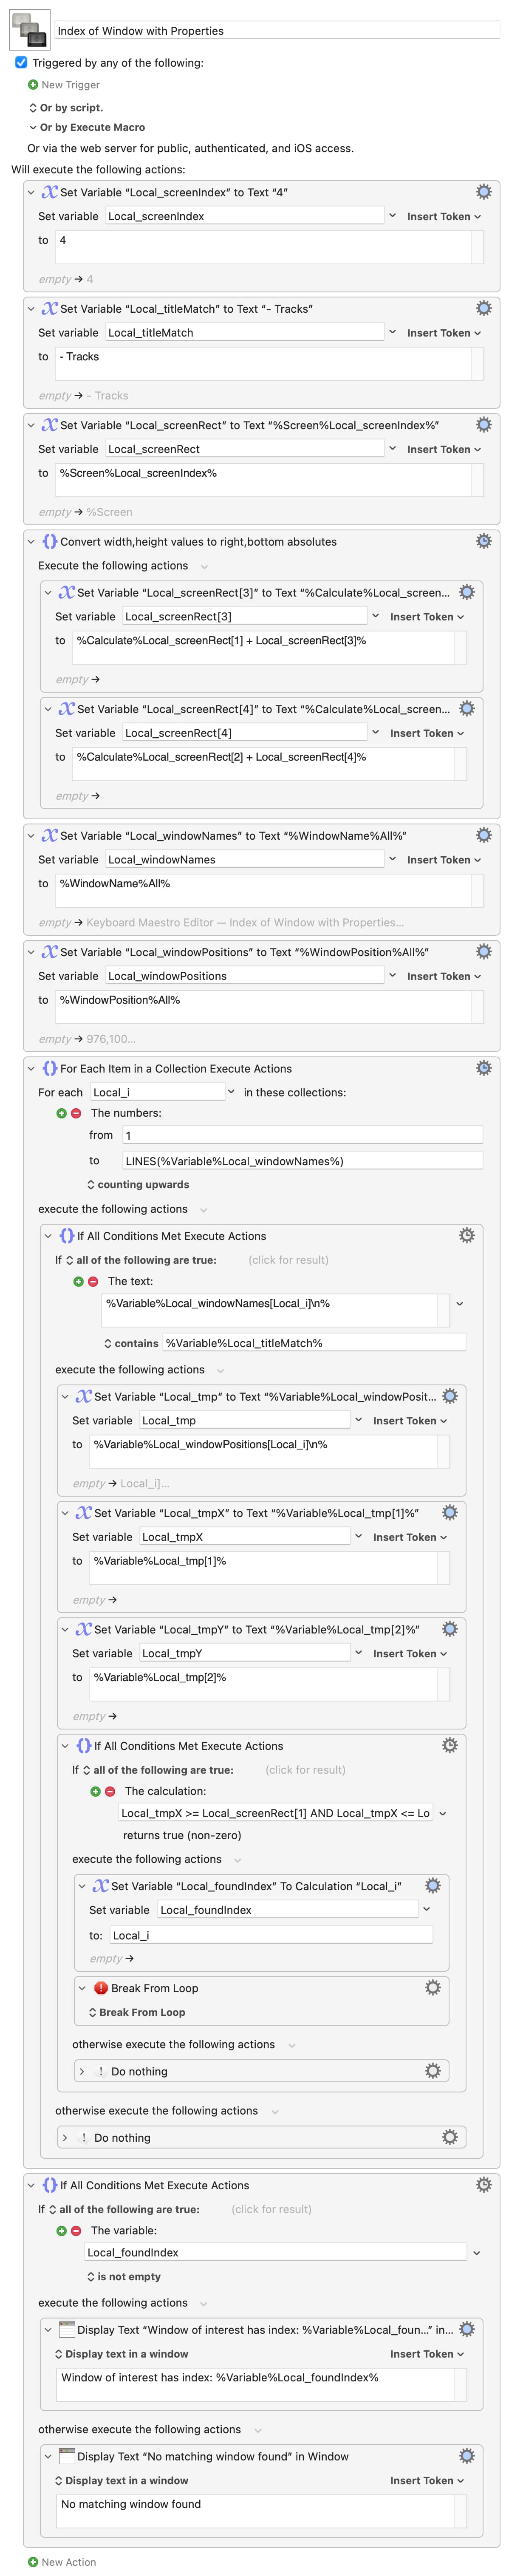The height and width of the screenshot is (2576, 509).
Task: Collapse the 'Or by Execute Macro' trigger
Action: 33,127
